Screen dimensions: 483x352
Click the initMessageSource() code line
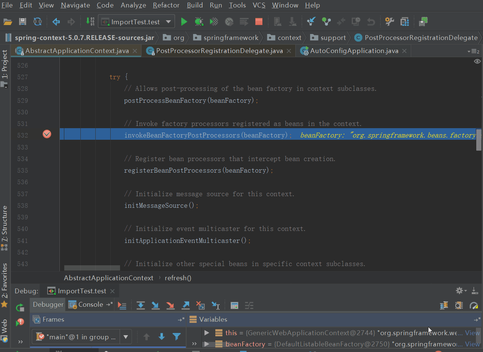pyautogui.click(x=161, y=206)
